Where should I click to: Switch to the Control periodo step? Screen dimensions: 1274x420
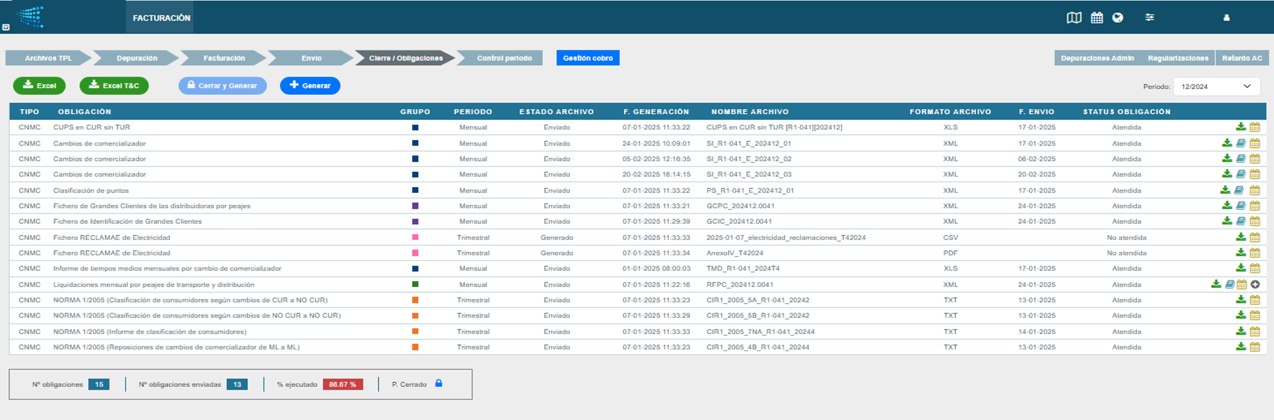[504, 58]
